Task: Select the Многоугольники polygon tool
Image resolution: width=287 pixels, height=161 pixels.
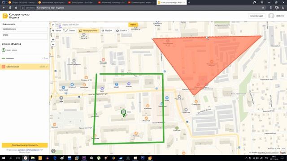Action: coord(88,31)
